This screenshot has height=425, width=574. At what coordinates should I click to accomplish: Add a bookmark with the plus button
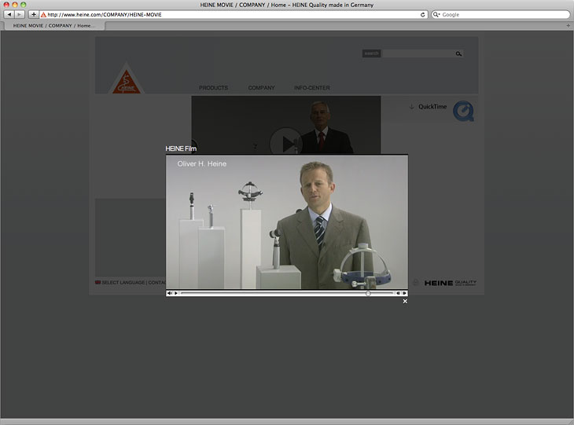(x=33, y=14)
